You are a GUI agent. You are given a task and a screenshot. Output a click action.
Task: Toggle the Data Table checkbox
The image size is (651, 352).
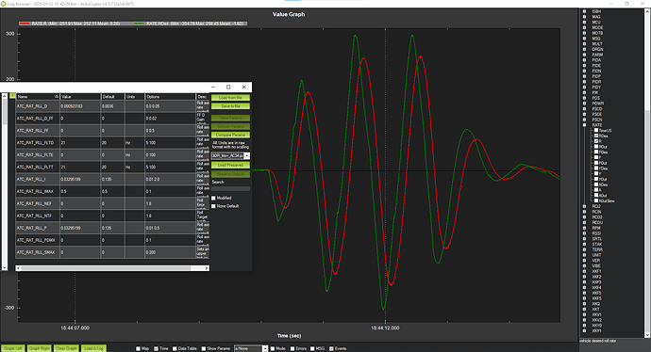pyautogui.click(x=175, y=348)
